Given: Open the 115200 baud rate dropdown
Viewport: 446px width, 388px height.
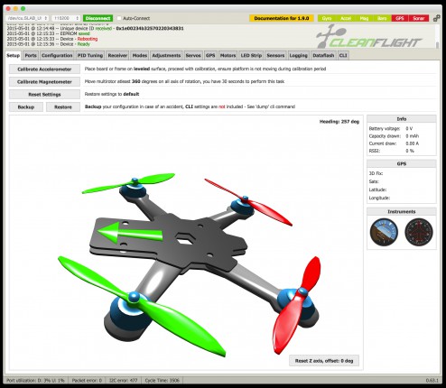Looking at the screenshot, I should 66,18.
